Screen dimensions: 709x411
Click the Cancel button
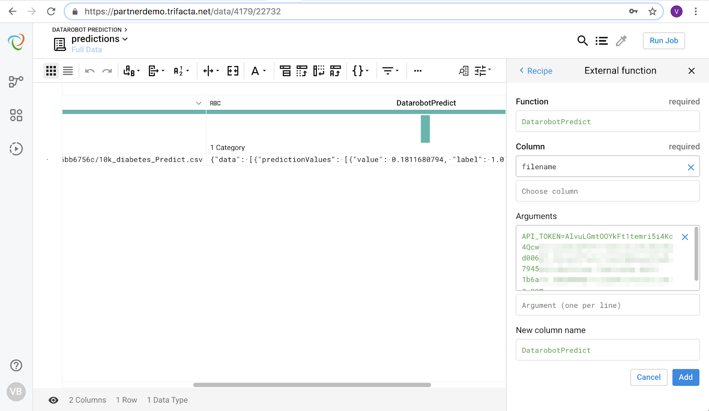pos(649,377)
